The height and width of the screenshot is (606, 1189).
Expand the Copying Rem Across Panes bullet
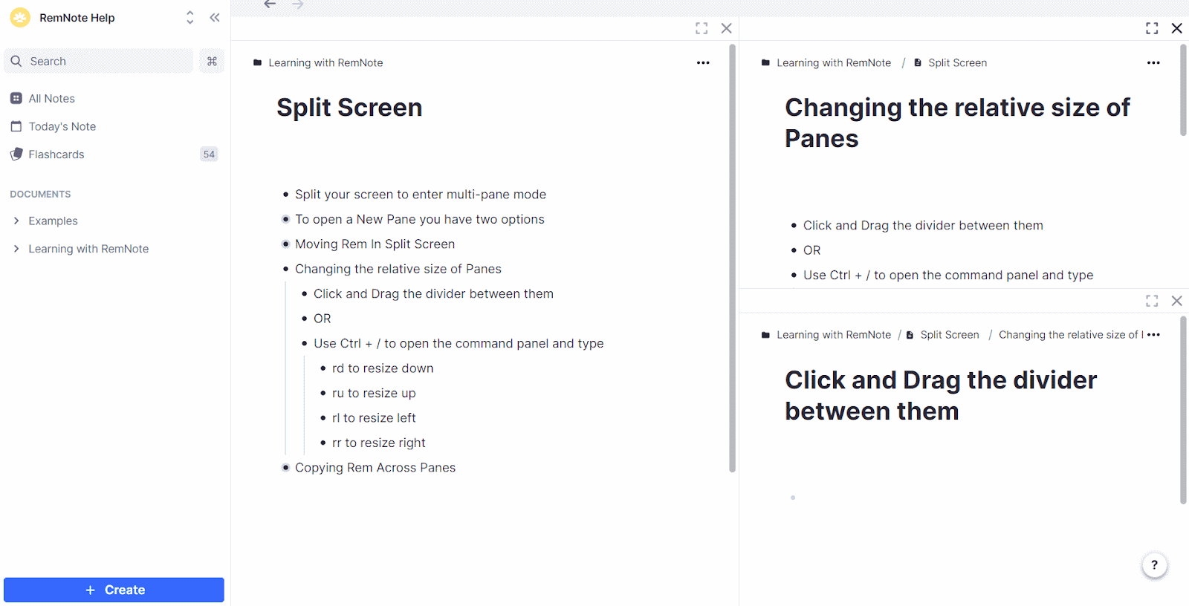[x=285, y=468]
